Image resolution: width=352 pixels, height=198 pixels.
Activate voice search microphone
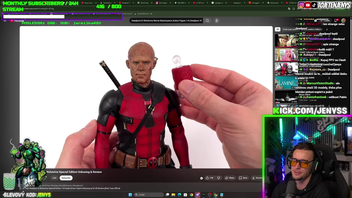click(x=217, y=21)
